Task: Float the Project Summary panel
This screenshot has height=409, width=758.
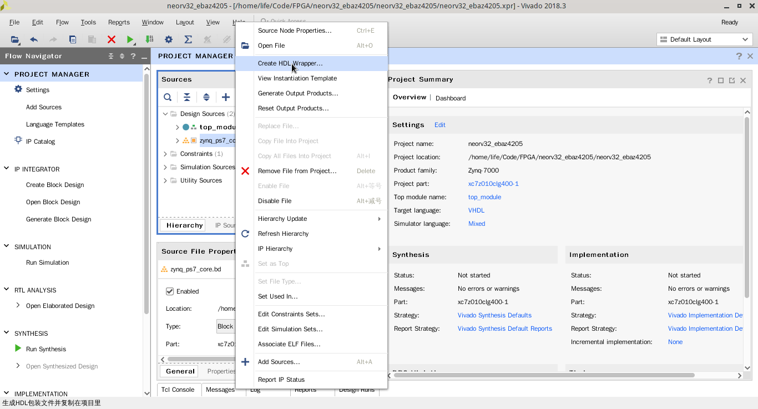Action: click(732, 80)
